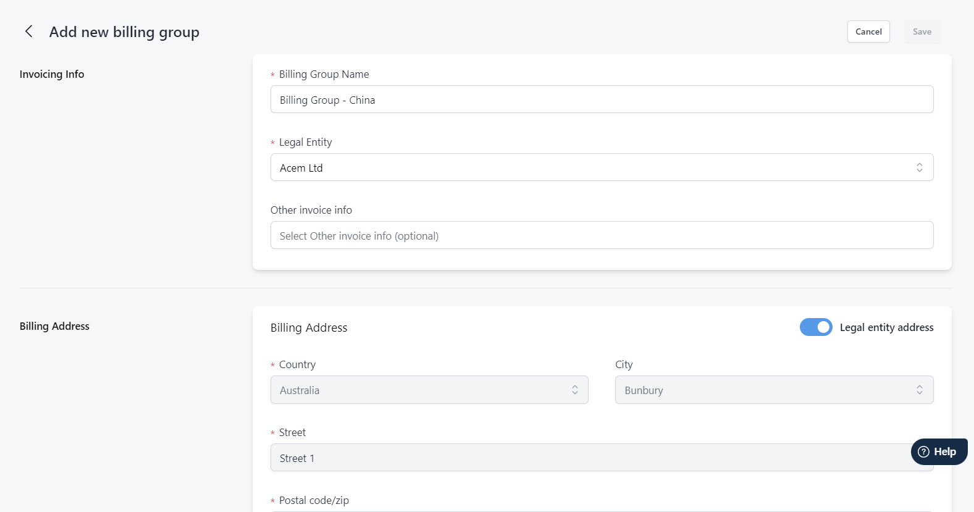The height and width of the screenshot is (512, 974).
Task: Open the Legal Entity dropdown
Action: coord(602,167)
